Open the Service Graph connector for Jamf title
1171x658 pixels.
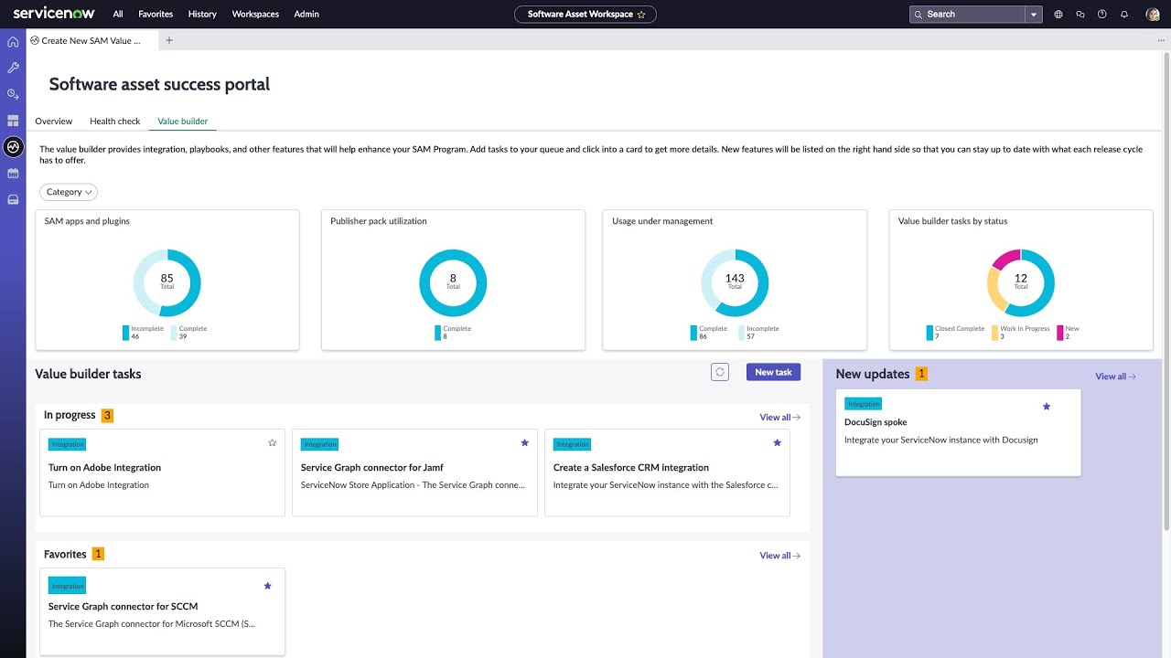coord(371,468)
